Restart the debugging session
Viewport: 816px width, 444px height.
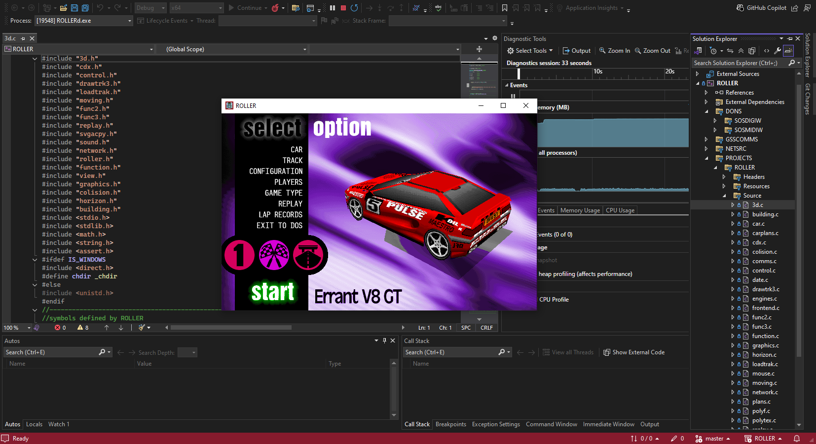pos(354,8)
